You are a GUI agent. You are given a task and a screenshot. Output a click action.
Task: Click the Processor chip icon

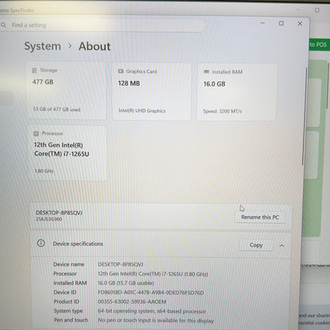(x=36, y=133)
